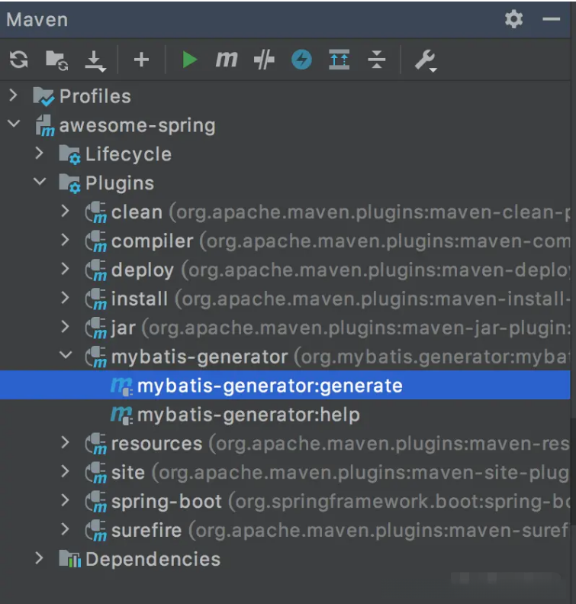Click Generate Sources and Update Folders icon
This screenshot has height=604, width=576.
tap(56, 60)
